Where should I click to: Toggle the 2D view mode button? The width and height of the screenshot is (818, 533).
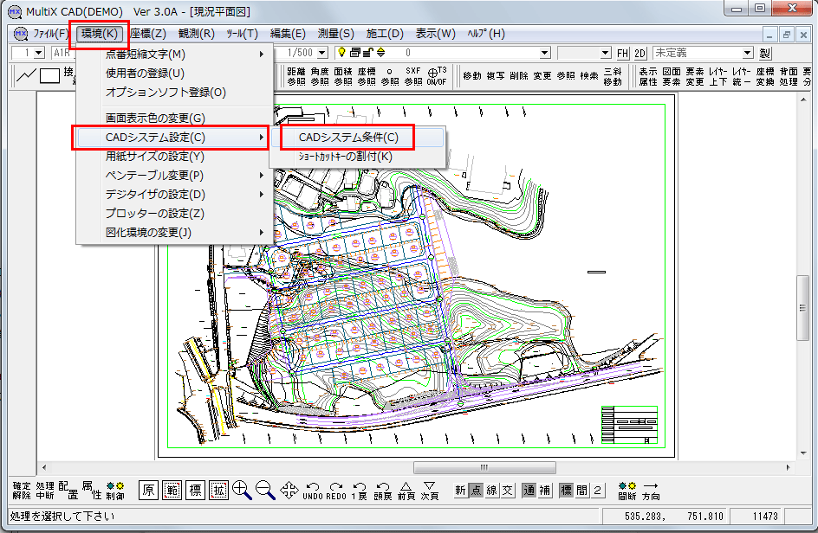click(x=640, y=54)
